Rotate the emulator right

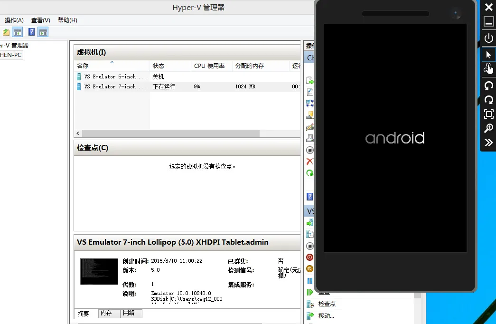(x=488, y=100)
